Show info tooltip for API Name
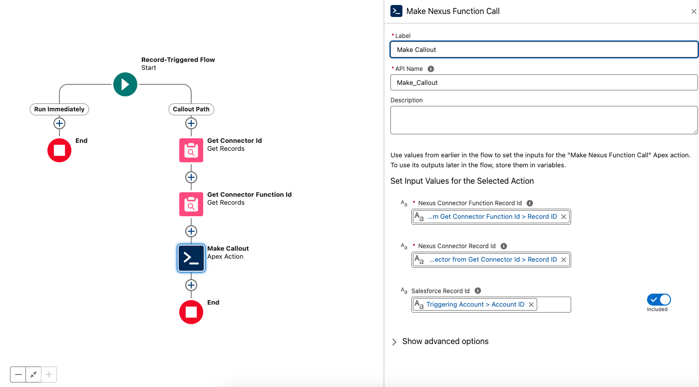The width and height of the screenshot is (699, 387). [431, 69]
